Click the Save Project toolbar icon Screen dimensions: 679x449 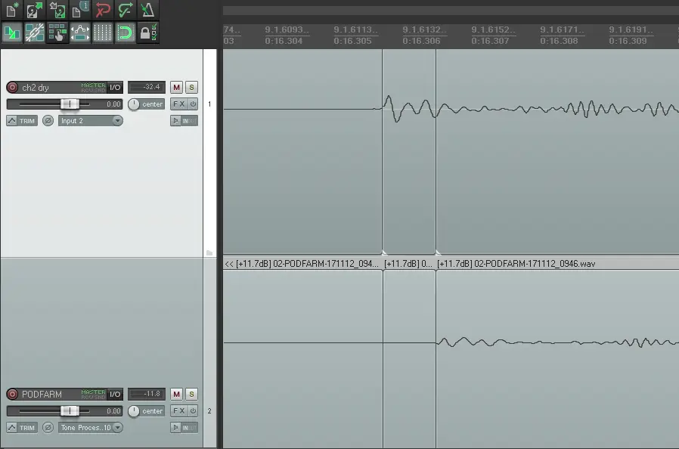click(57, 10)
